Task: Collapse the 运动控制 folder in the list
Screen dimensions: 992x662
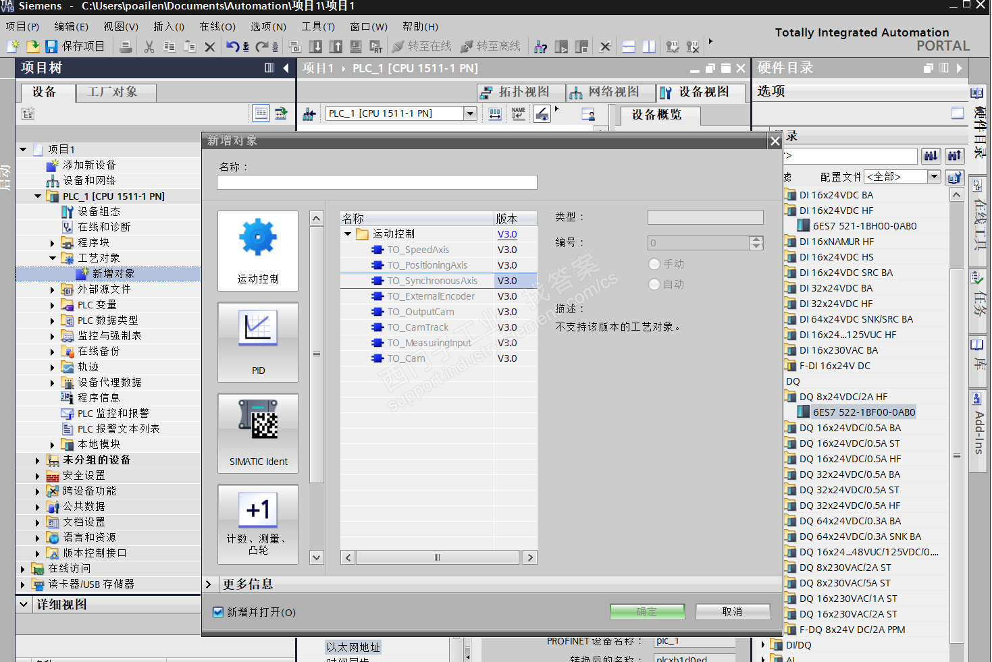Action: (348, 234)
